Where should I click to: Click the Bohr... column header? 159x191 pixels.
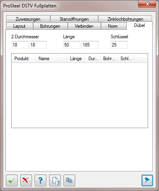[109, 59]
